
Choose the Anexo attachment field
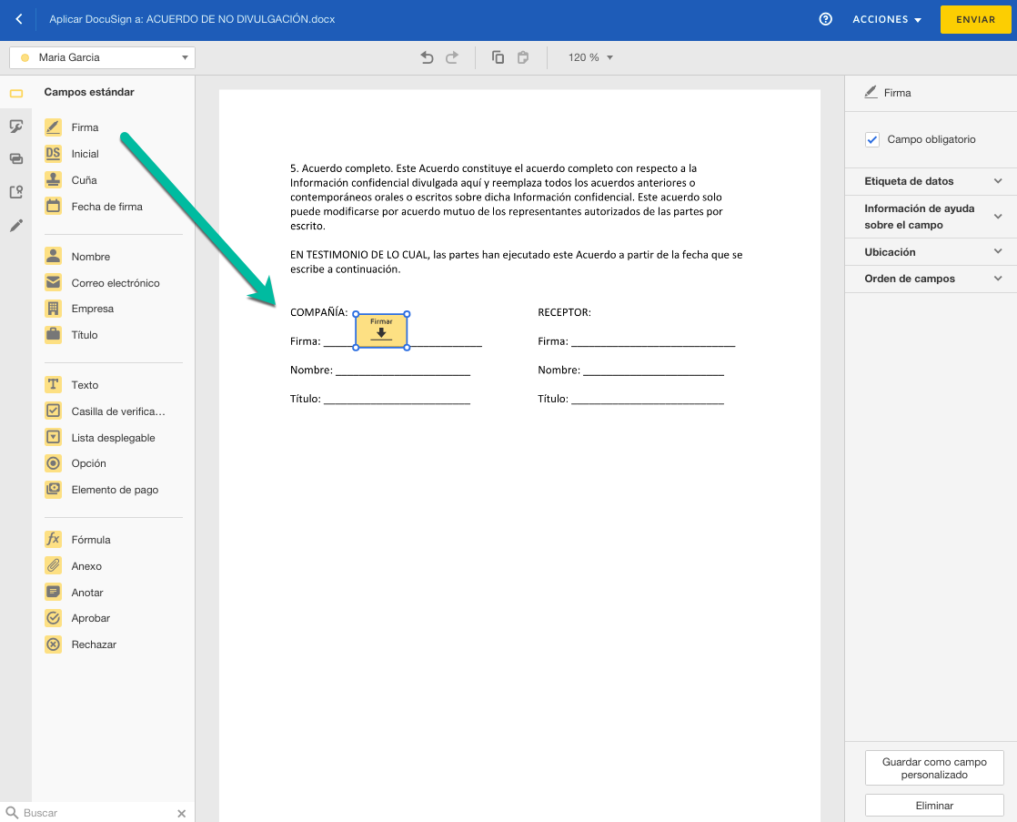pos(86,566)
